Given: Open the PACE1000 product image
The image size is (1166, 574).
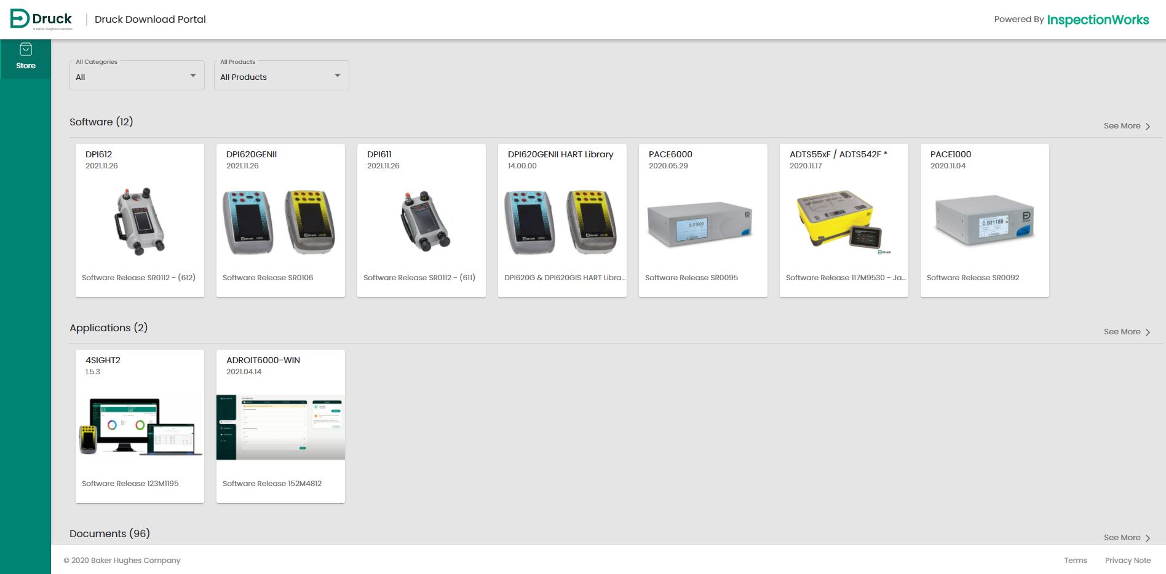Looking at the screenshot, I should [985, 221].
